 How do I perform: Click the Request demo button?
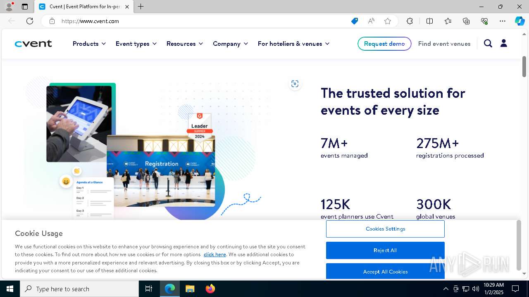click(x=384, y=44)
